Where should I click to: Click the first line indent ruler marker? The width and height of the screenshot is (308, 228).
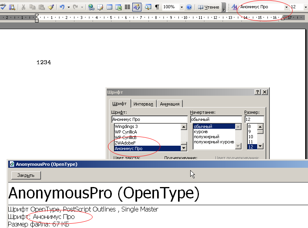(x=37, y=15)
